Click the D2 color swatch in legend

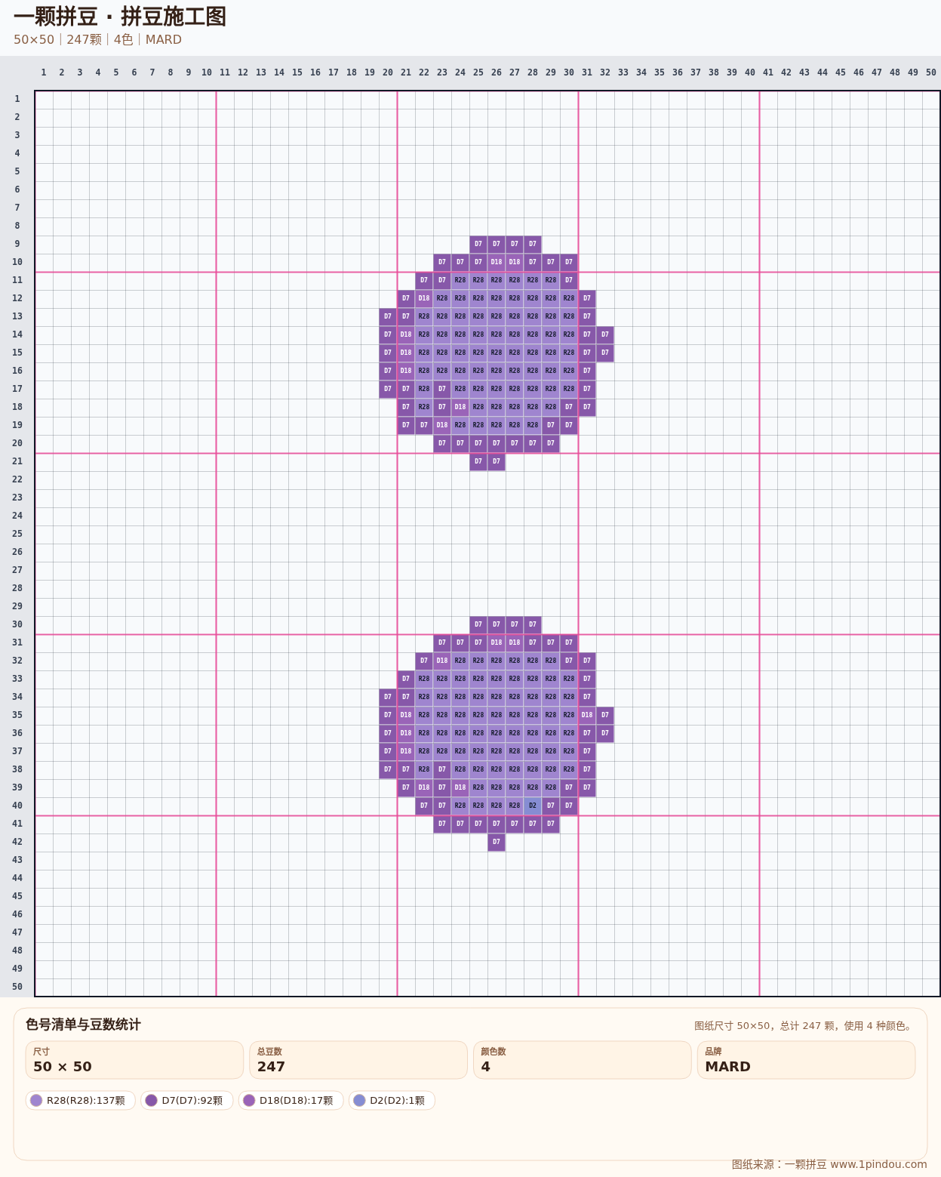coord(359,1100)
